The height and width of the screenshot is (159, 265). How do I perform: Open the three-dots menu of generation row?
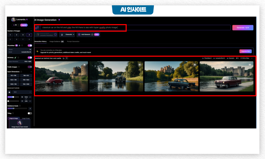[x=252, y=58]
